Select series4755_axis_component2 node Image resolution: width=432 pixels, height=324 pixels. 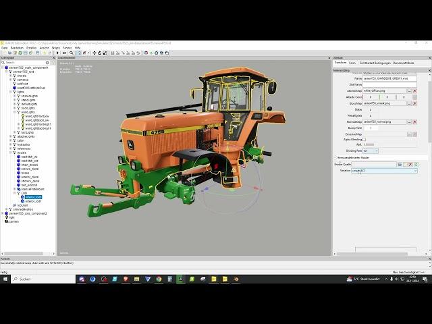(x=28, y=213)
